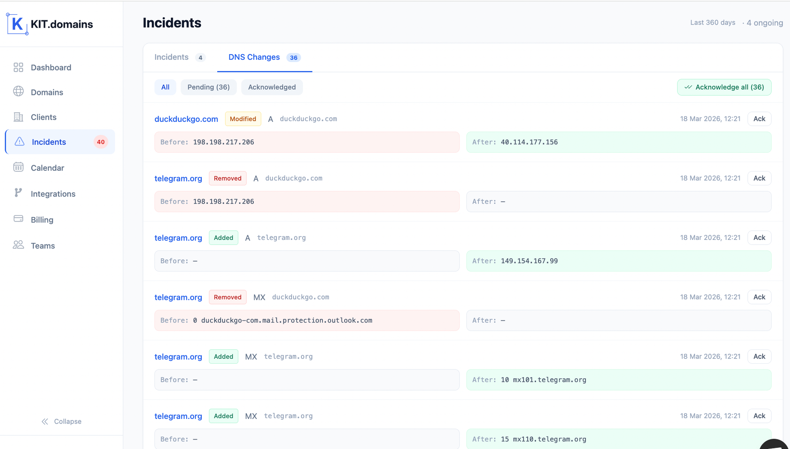Image resolution: width=790 pixels, height=449 pixels.
Task: Enable the Pending (36) filter
Action: 209,87
